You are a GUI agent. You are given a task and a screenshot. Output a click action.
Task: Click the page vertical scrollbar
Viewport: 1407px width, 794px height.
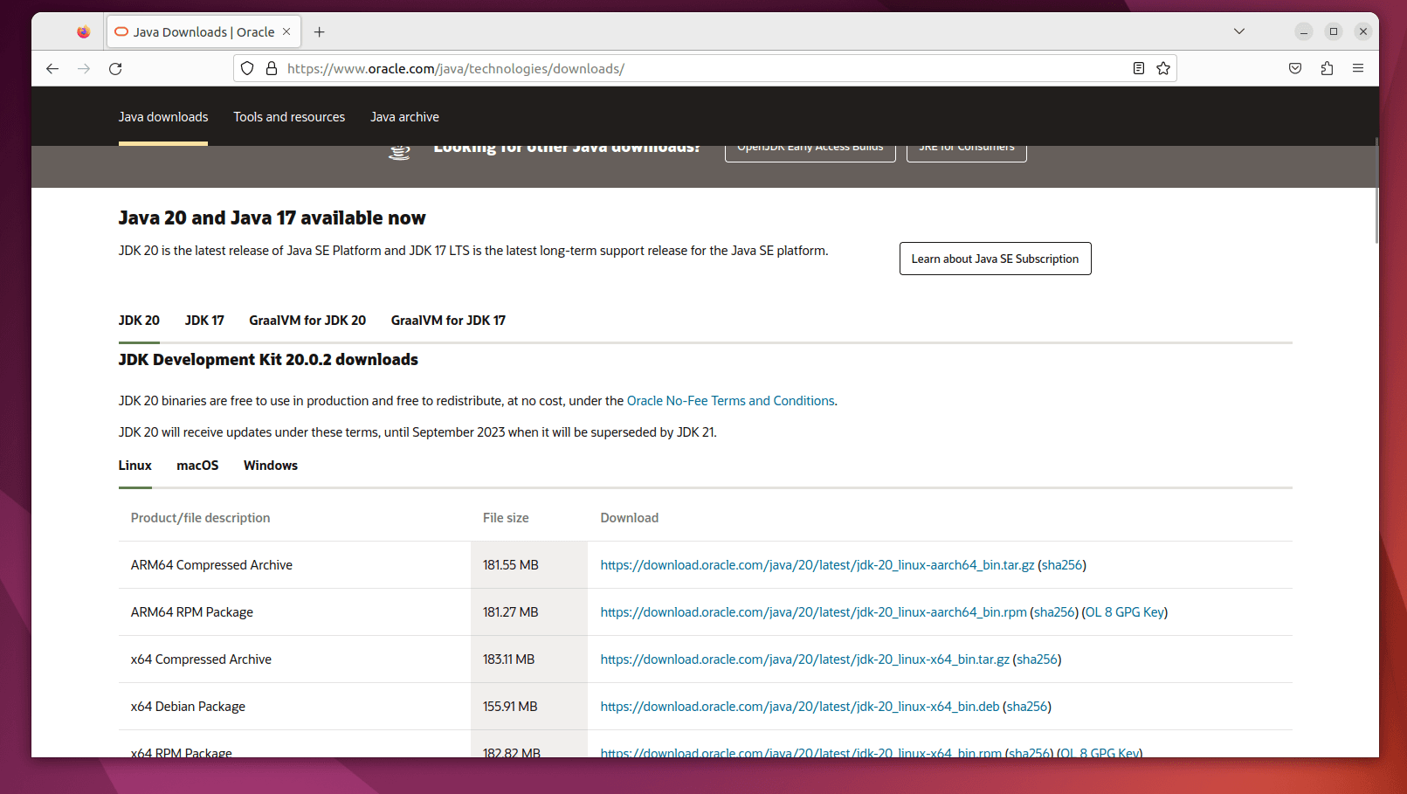(x=1376, y=190)
